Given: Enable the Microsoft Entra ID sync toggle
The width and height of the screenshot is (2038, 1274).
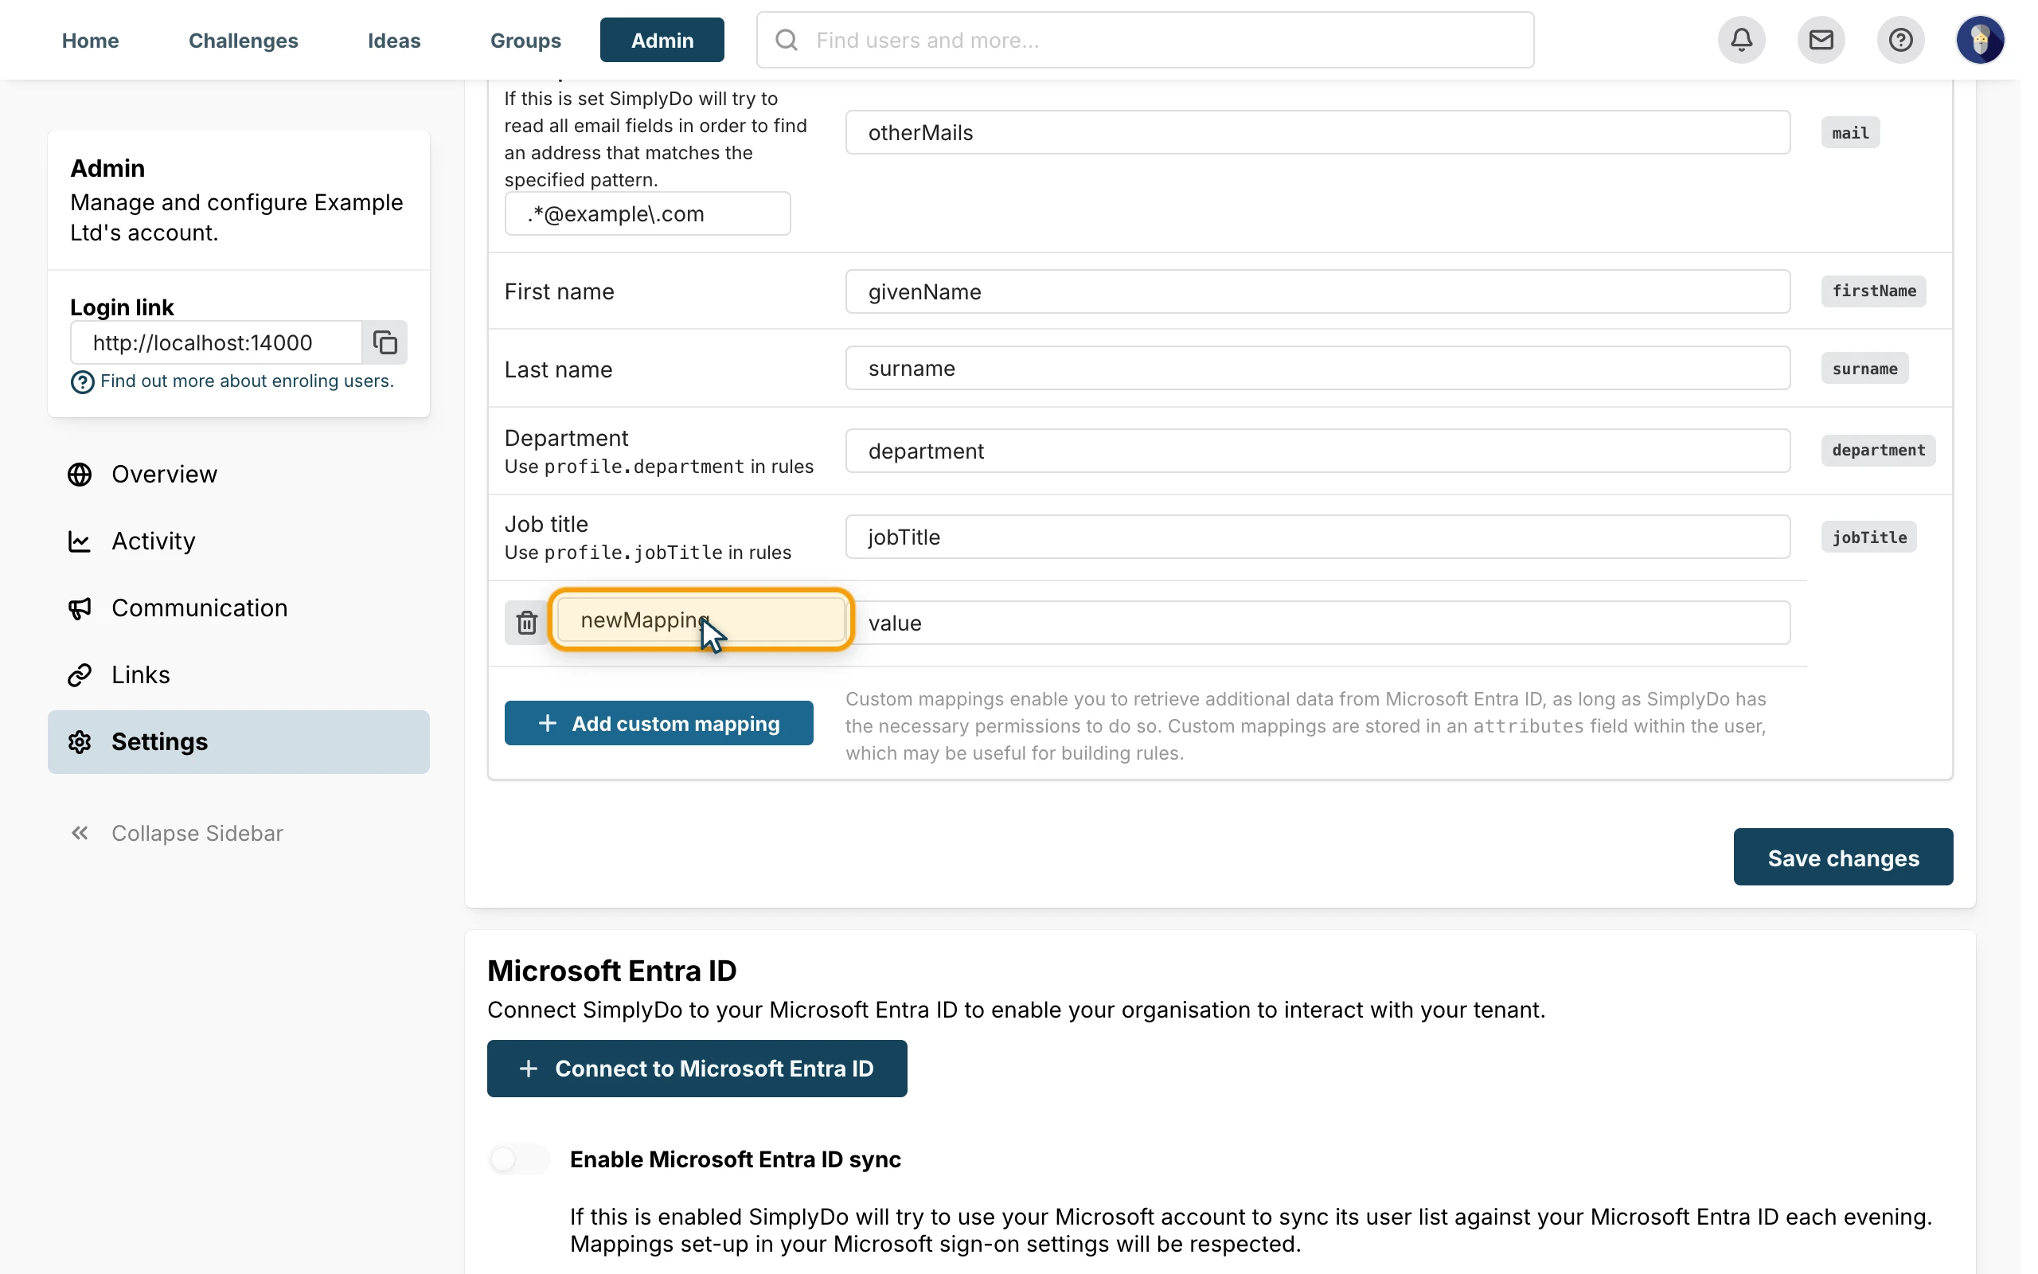Looking at the screenshot, I should [519, 1159].
